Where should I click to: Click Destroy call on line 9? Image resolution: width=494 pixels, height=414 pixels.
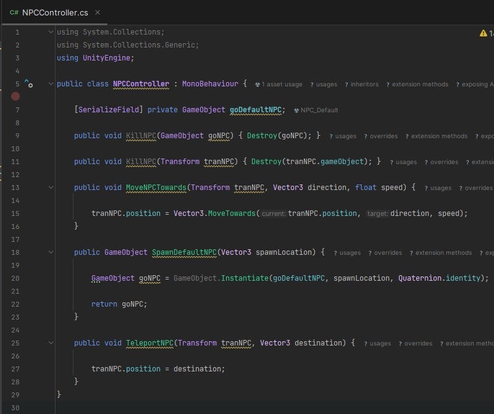pyautogui.click(x=262, y=135)
